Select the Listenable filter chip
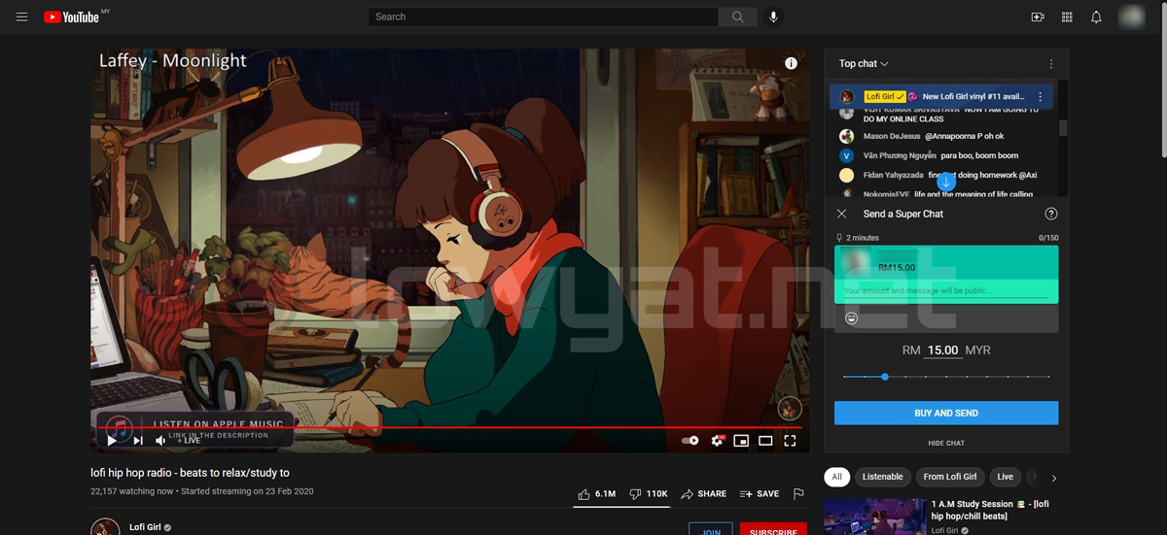The height and width of the screenshot is (535, 1167). (883, 477)
